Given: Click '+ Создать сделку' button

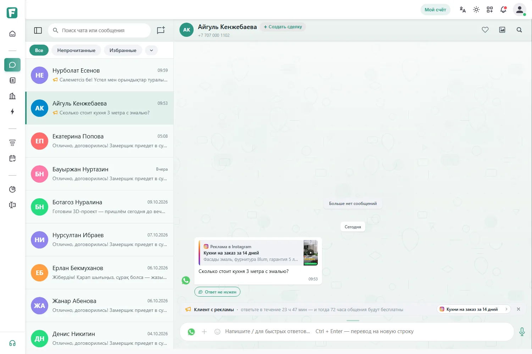Looking at the screenshot, I should [x=283, y=27].
